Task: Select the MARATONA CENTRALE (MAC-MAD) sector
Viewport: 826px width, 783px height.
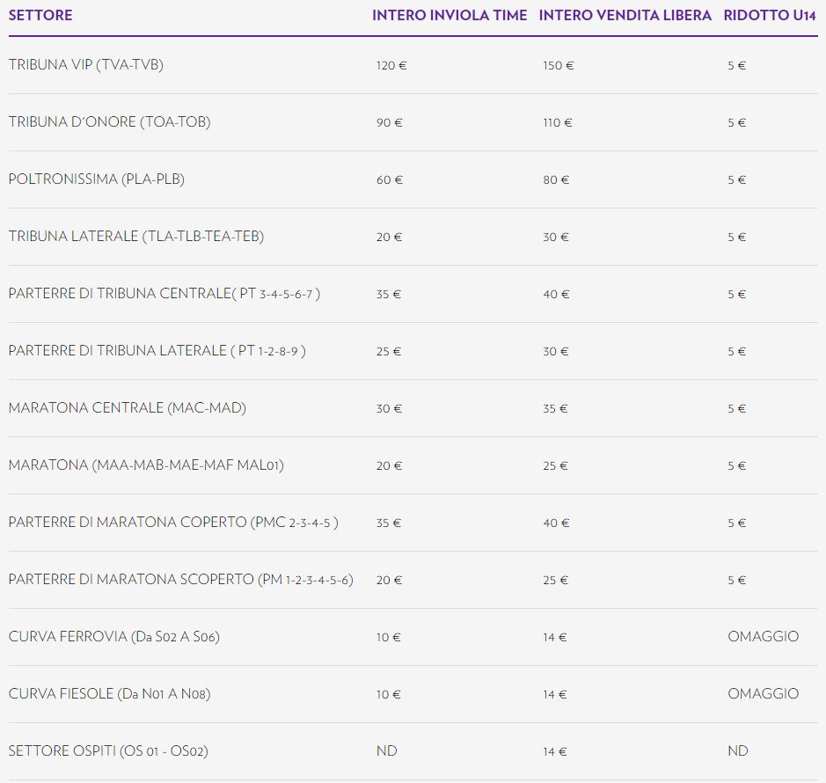Action: click(128, 408)
